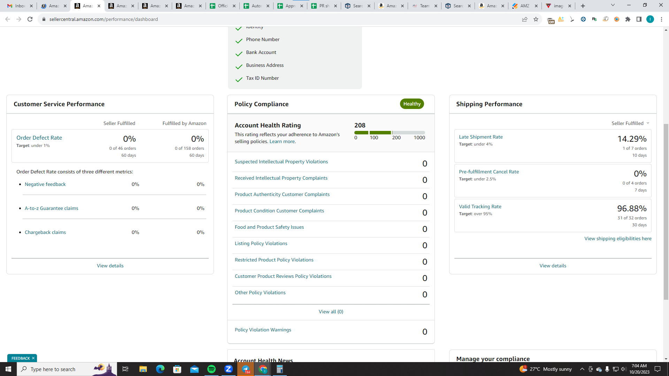Screen dimensions: 669x376
Task: Click the Windows taskbar search box
Action: [x=66, y=369]
